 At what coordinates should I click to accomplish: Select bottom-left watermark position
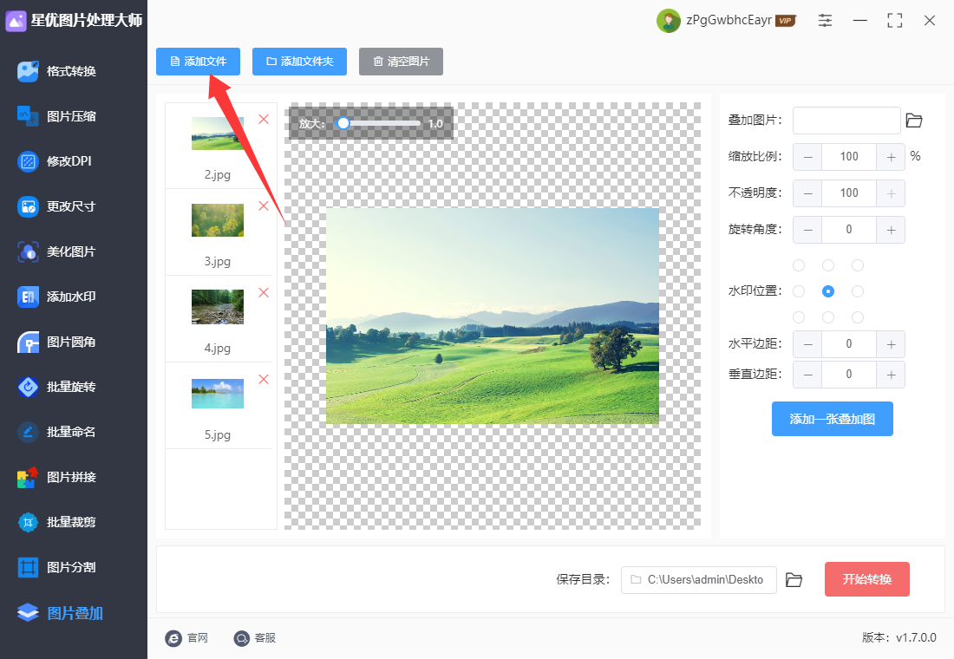[799, 317]
